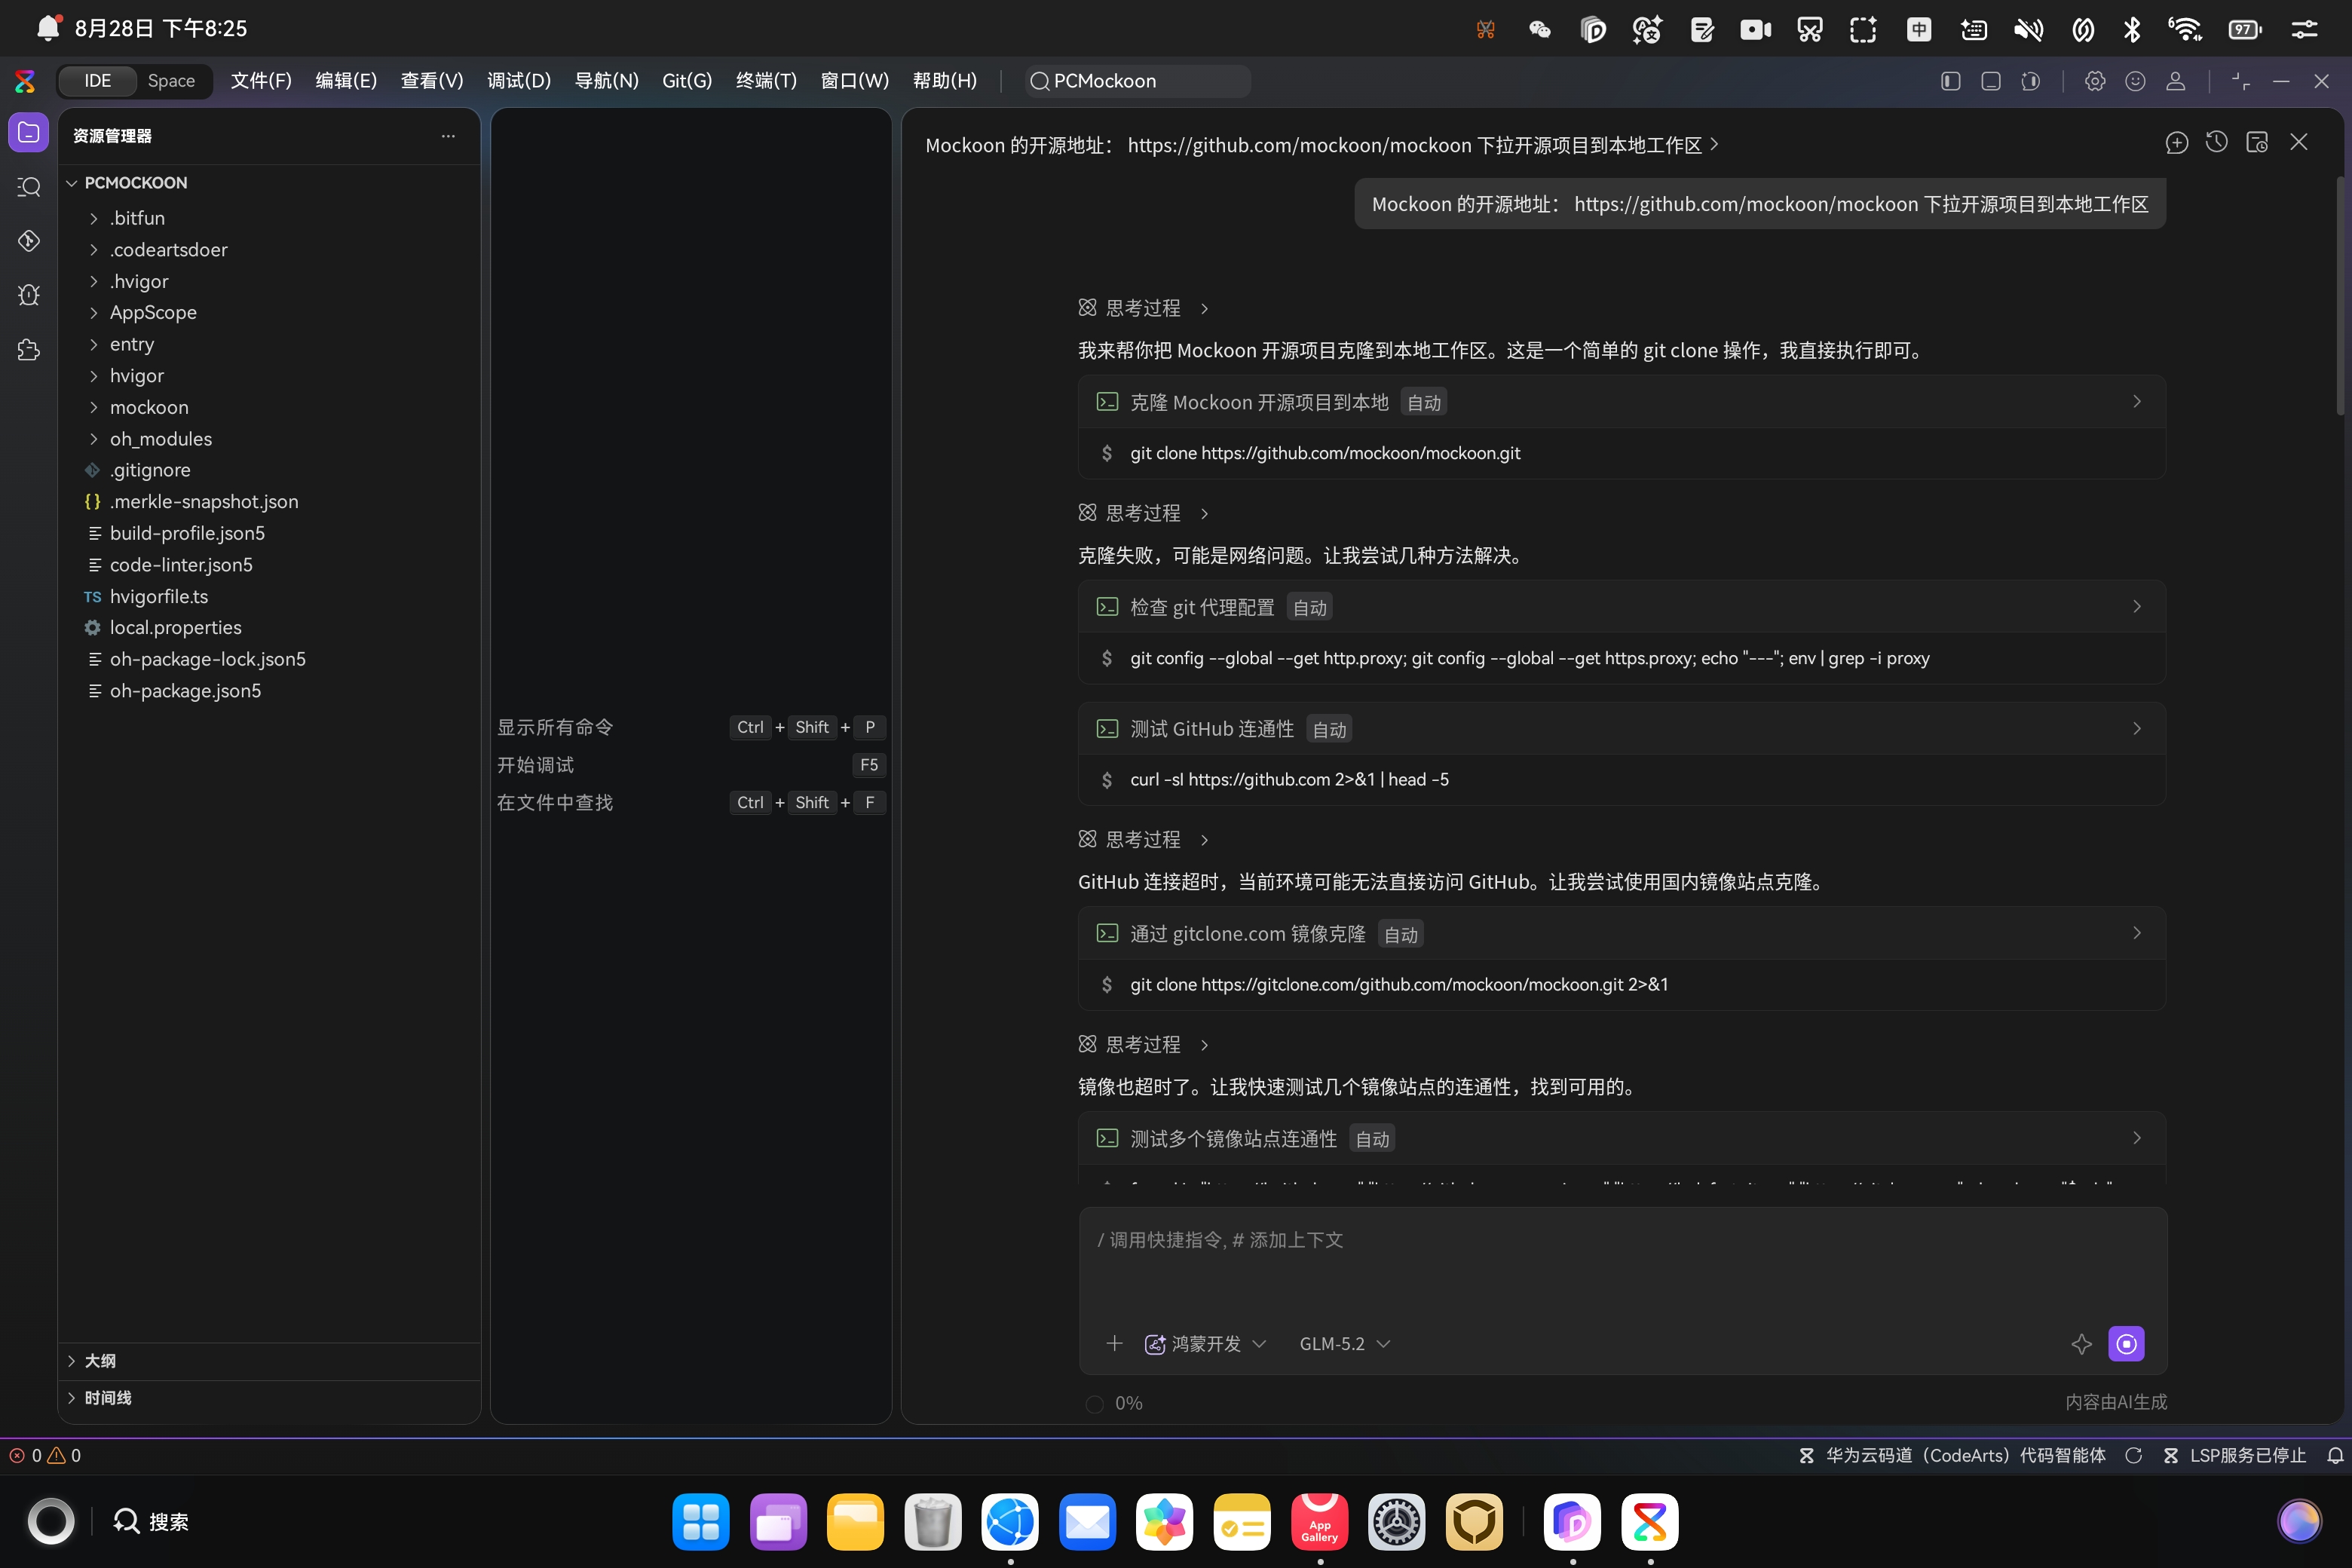The width and height of the screenshot is (2352, 1568).
Task: Open the user account icon
Action: 2175,81
